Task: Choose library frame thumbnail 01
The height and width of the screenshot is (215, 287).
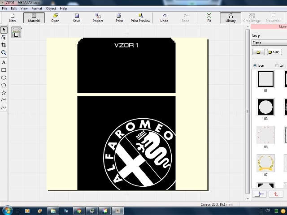Action: point(265,79)
